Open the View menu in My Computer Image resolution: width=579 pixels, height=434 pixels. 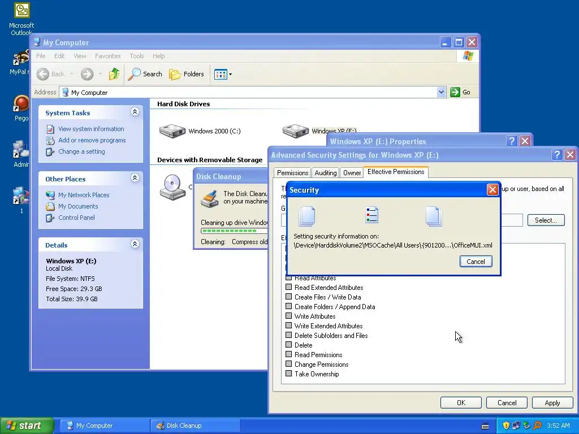[80, 56]
